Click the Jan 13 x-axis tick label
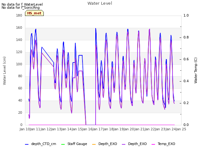 56,129
